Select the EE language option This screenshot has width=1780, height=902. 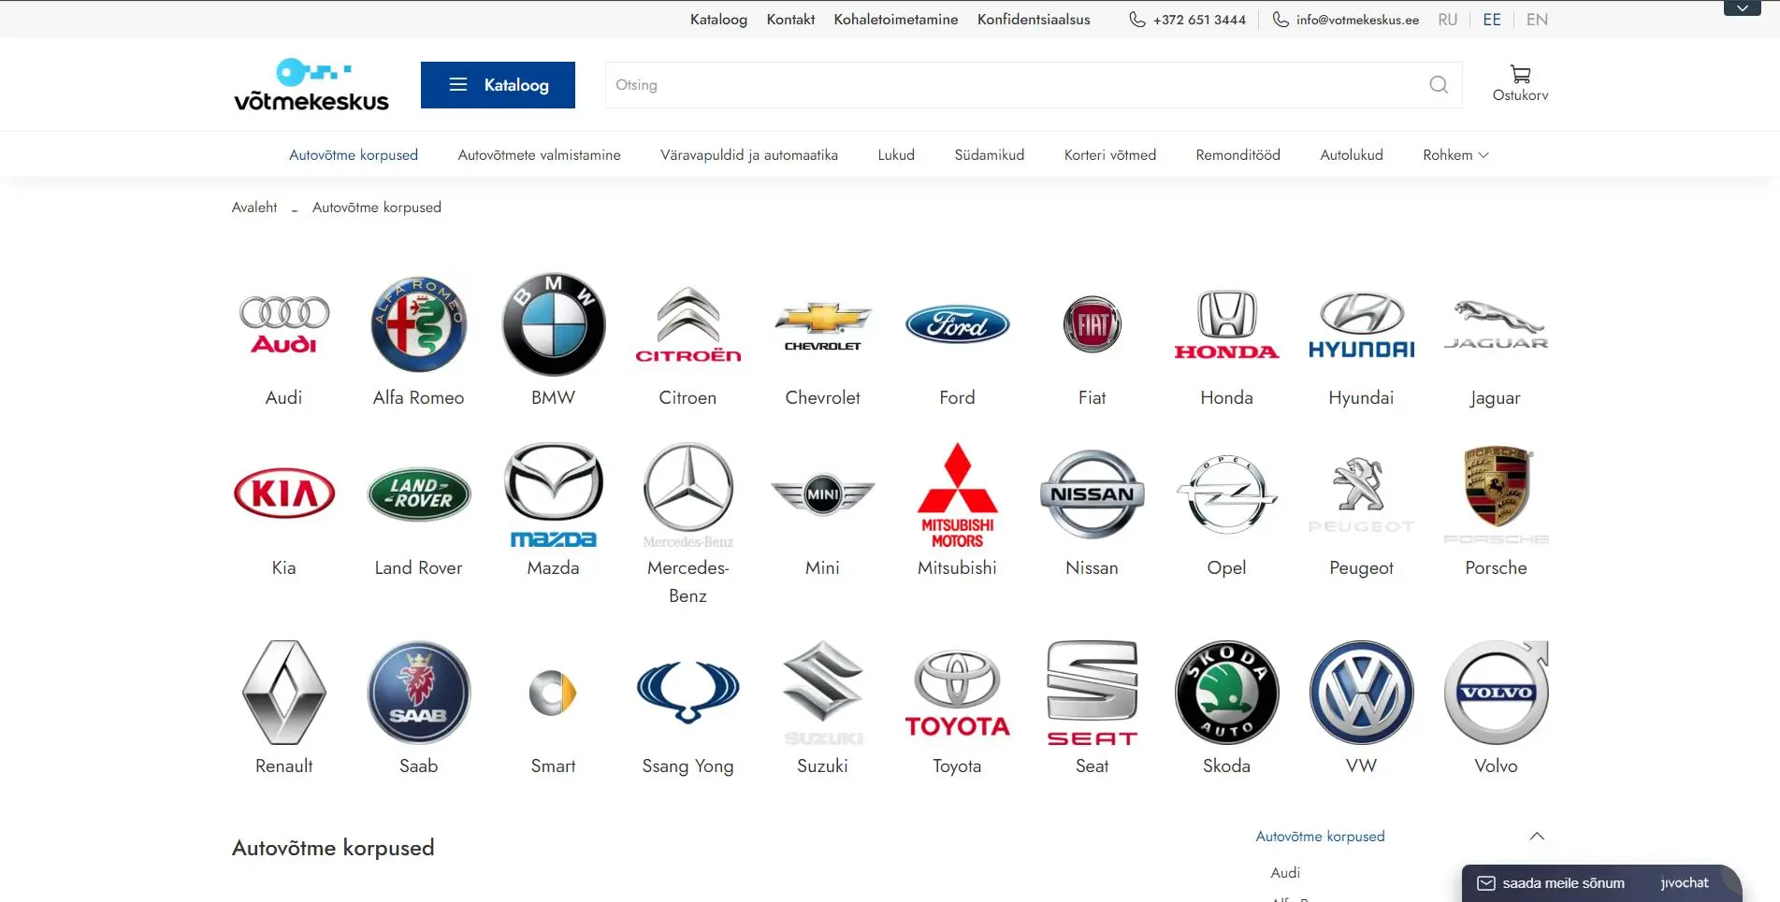[1492, 20]
